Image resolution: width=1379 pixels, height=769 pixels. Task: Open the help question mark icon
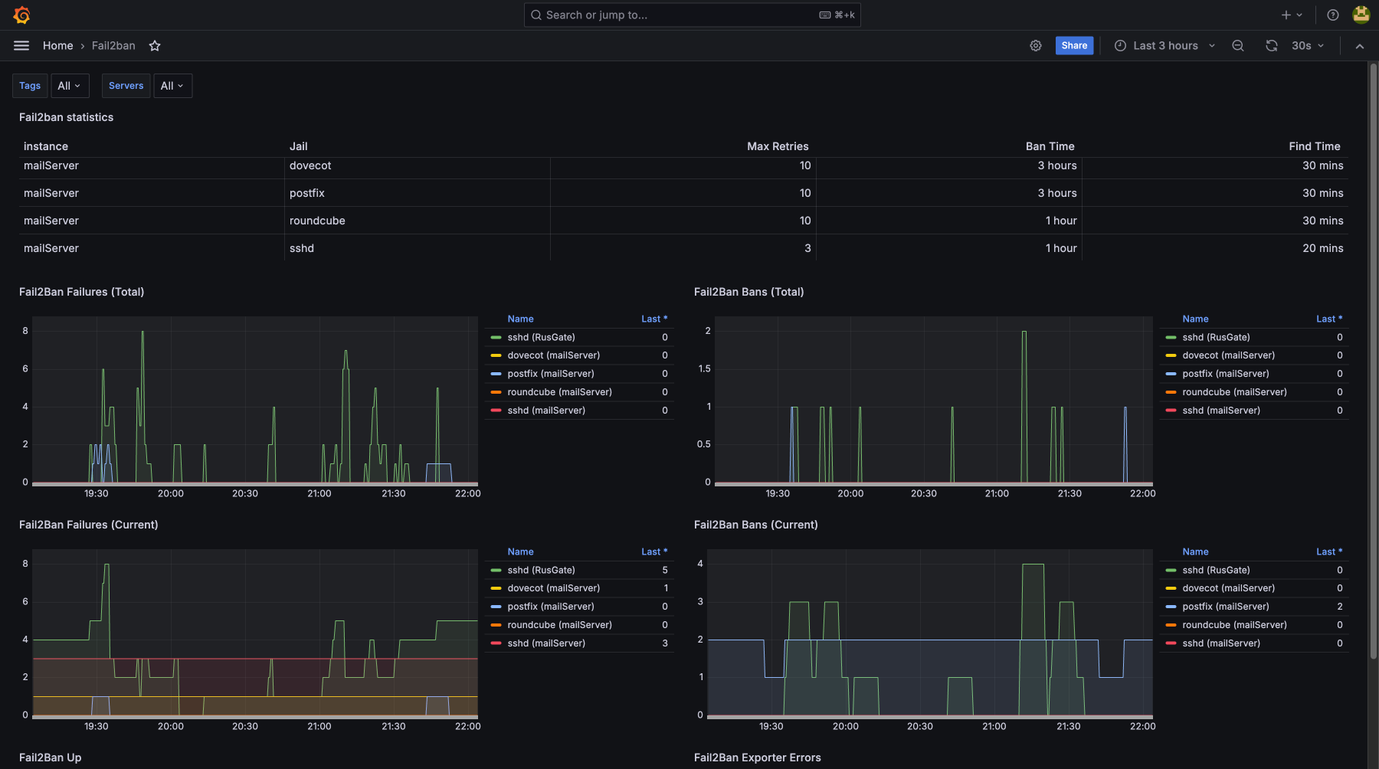[x=1333, y=15]
